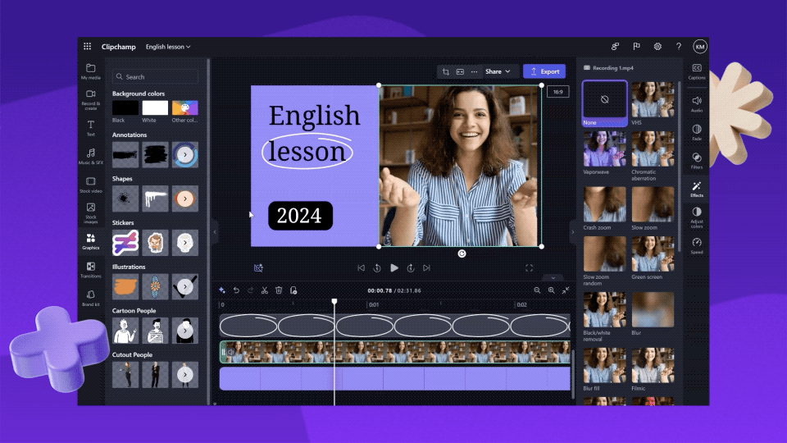Expand more Illustrations with arrow

(184, 286)
